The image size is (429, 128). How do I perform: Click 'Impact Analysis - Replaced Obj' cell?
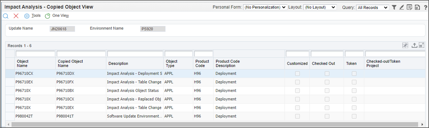tap(134, 99)
